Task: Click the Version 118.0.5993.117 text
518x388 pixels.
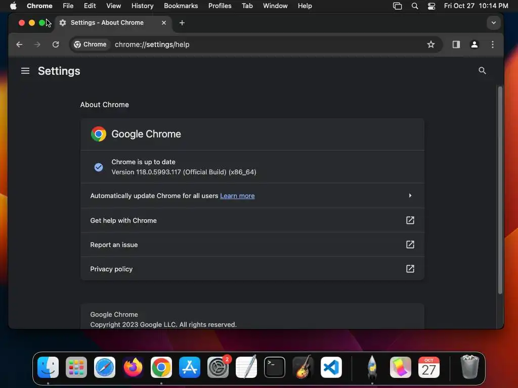Action: 184,172
